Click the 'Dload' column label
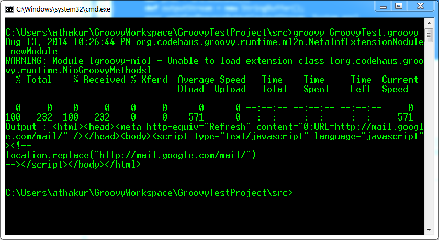Image resolution: width=439 pixels, height=240 pixels. pos(191,89)
